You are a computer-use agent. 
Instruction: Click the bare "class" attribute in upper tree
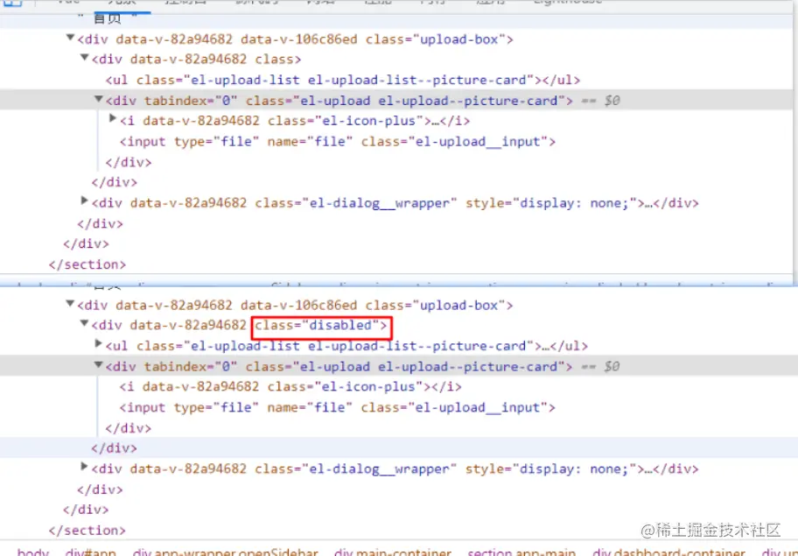(x=274, y=60)
